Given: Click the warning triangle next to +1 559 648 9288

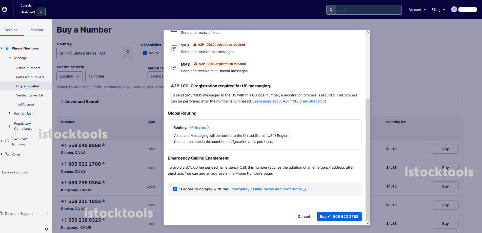Looking at the screenshot, I should coord(104,144).
